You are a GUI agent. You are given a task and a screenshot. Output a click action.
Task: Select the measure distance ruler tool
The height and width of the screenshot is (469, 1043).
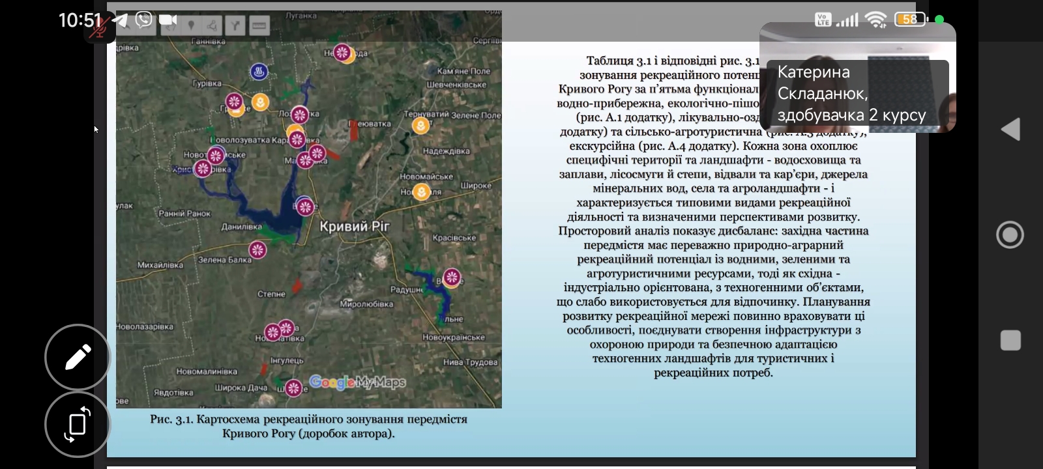[x=259, y=25]
